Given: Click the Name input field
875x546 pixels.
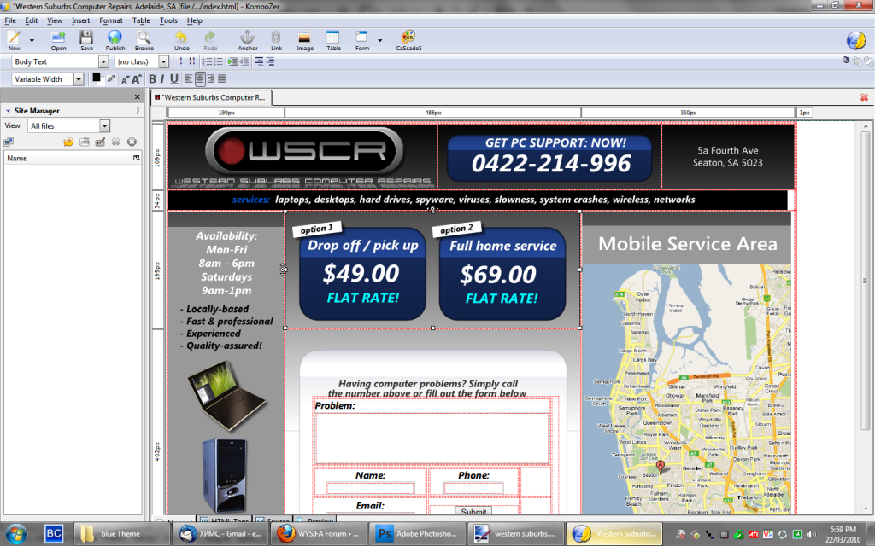Looking at the screenshot, I should 370,489.
